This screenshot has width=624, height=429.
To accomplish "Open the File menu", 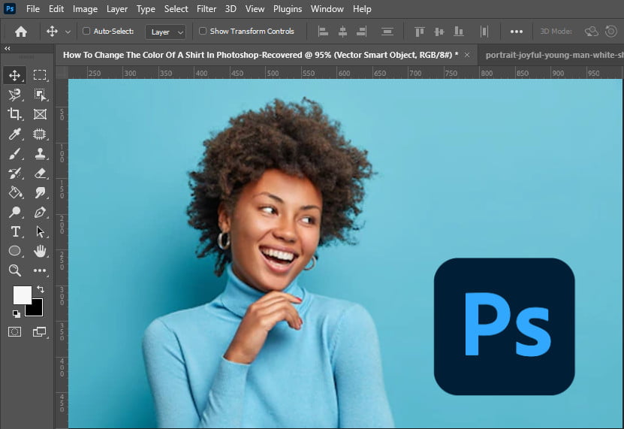I will coord(33,9).
